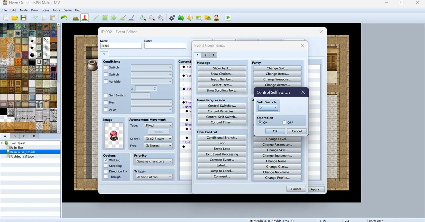Click OK in Control Self Switch dialog

point(275,131)
